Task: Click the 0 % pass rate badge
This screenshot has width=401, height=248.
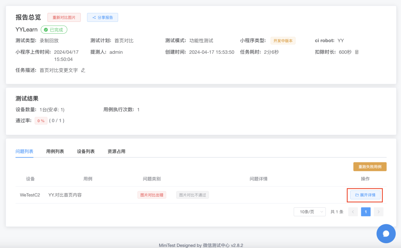Action: 41,121
